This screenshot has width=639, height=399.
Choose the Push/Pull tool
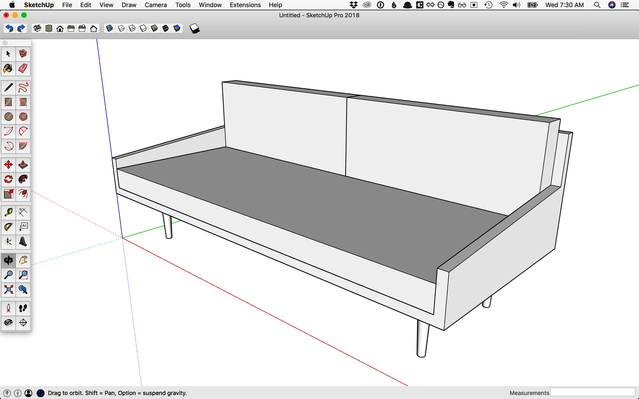23,165
